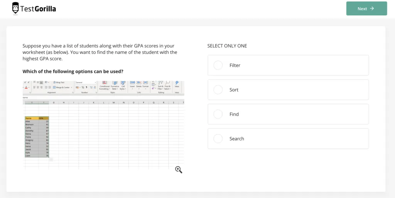Click the percent style icon in the Excel image
The height and width of the screenshot is (198, 395).
coord(83,87)
